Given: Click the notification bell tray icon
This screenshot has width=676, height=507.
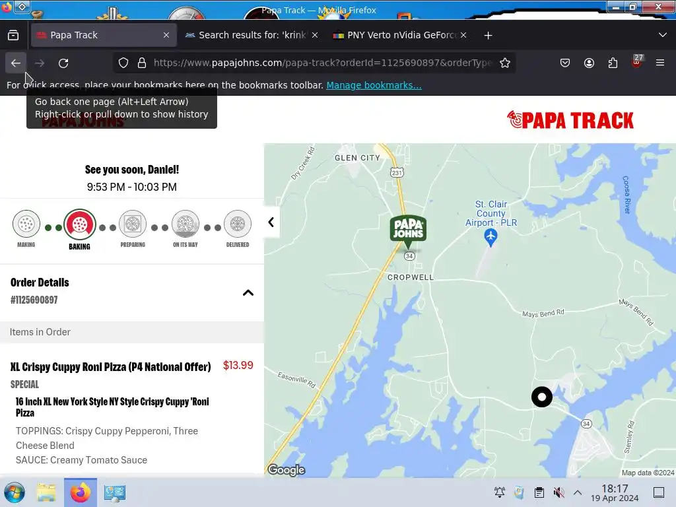Looking at the screenshot, I should pos(500,492).
